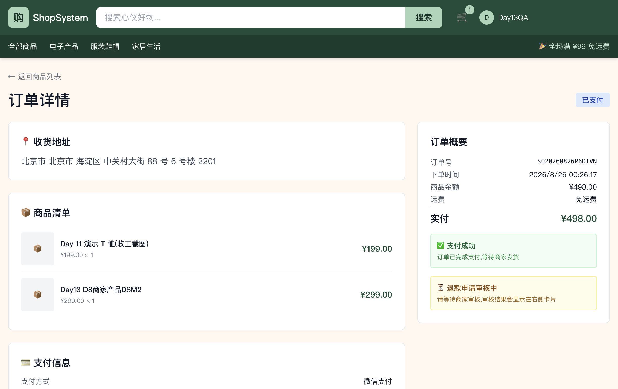Open the shopping cart icon
Screen dimensions: 618x389
click(x=462, y=18)
